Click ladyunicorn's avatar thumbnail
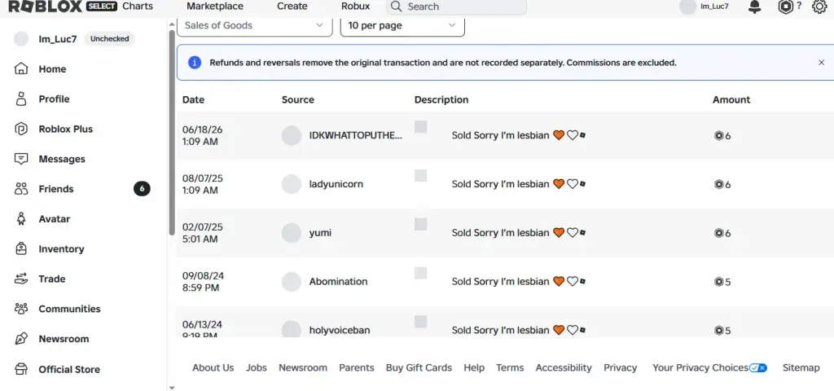This screenshot has height=391, width=834. tap(292, 184)
